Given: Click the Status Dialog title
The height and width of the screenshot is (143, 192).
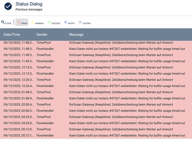Looking at the screenshot, I should pos(29,4).
